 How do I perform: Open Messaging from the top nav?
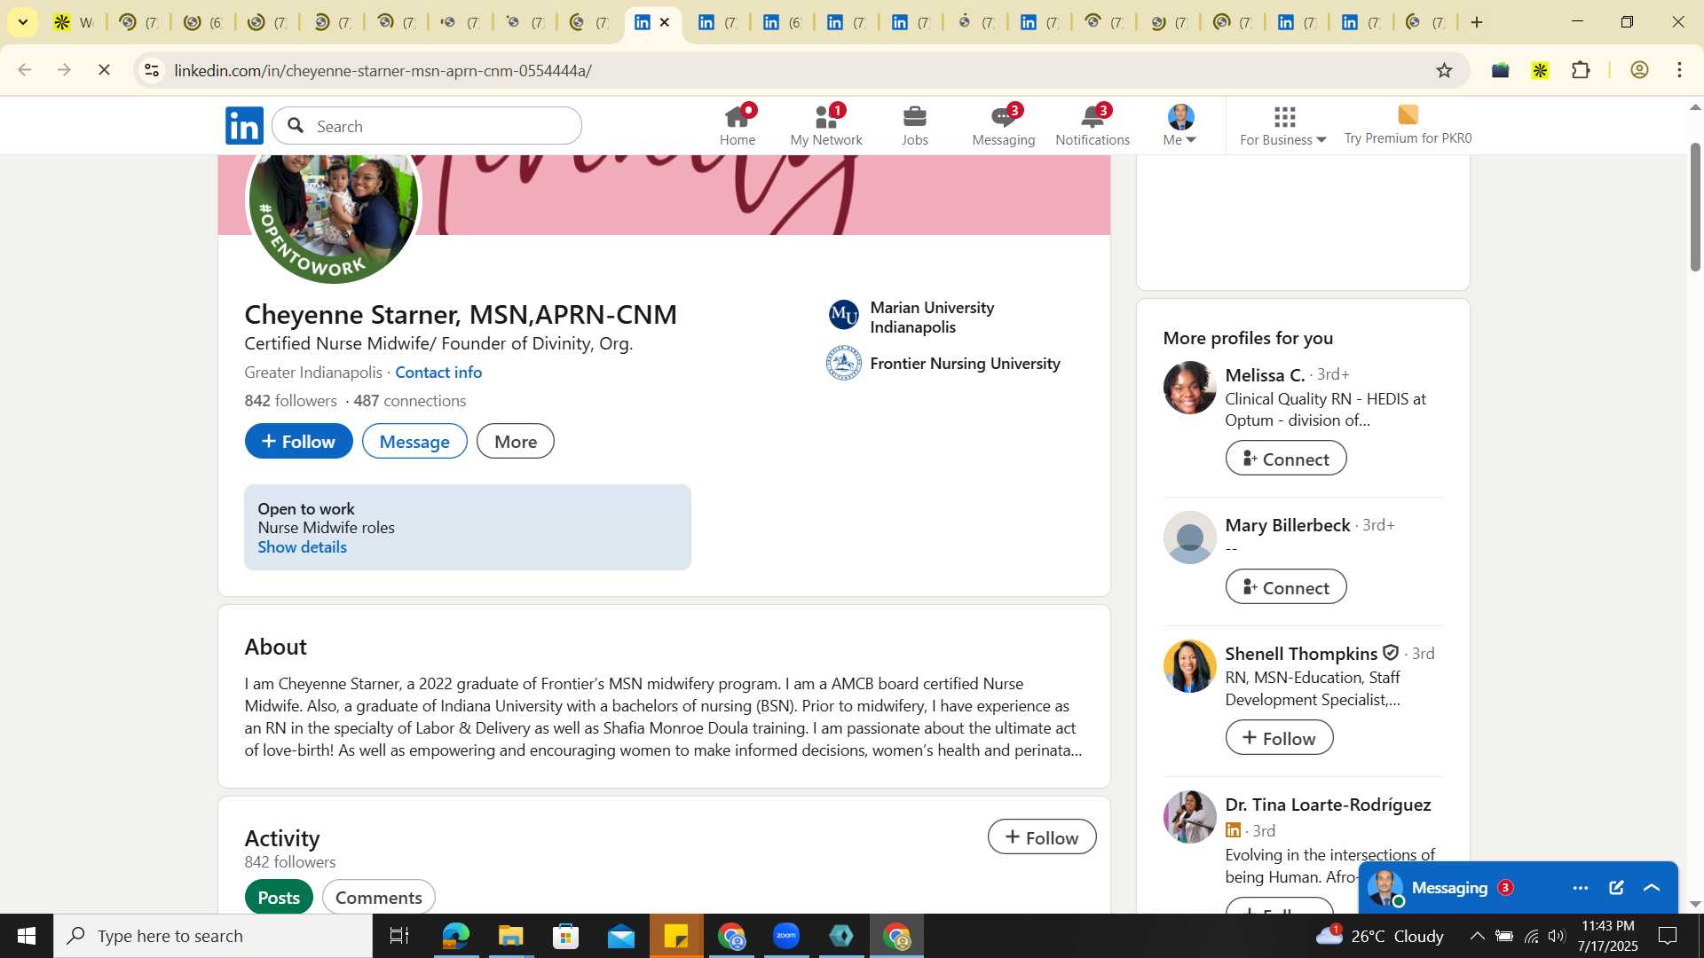coord(1004,125)
